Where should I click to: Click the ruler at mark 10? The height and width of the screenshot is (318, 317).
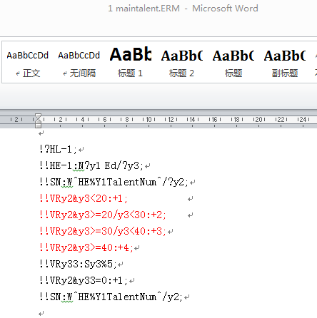coord(149,120)
